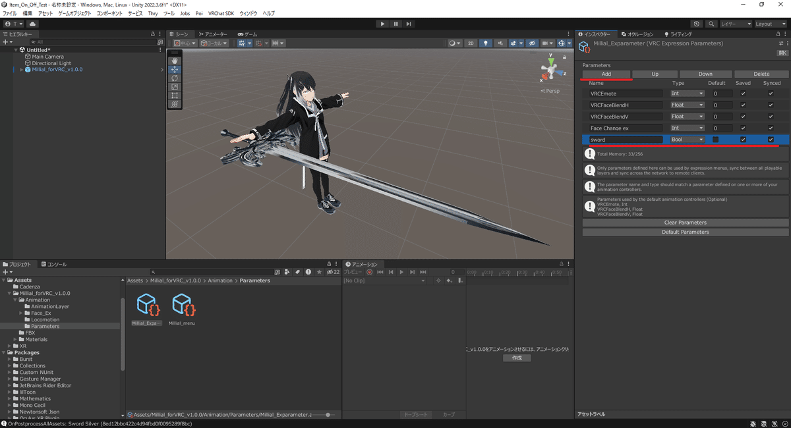Screen dimensions: 791x428
Task: Click the Add parameter button
Action: pos(606,74)
